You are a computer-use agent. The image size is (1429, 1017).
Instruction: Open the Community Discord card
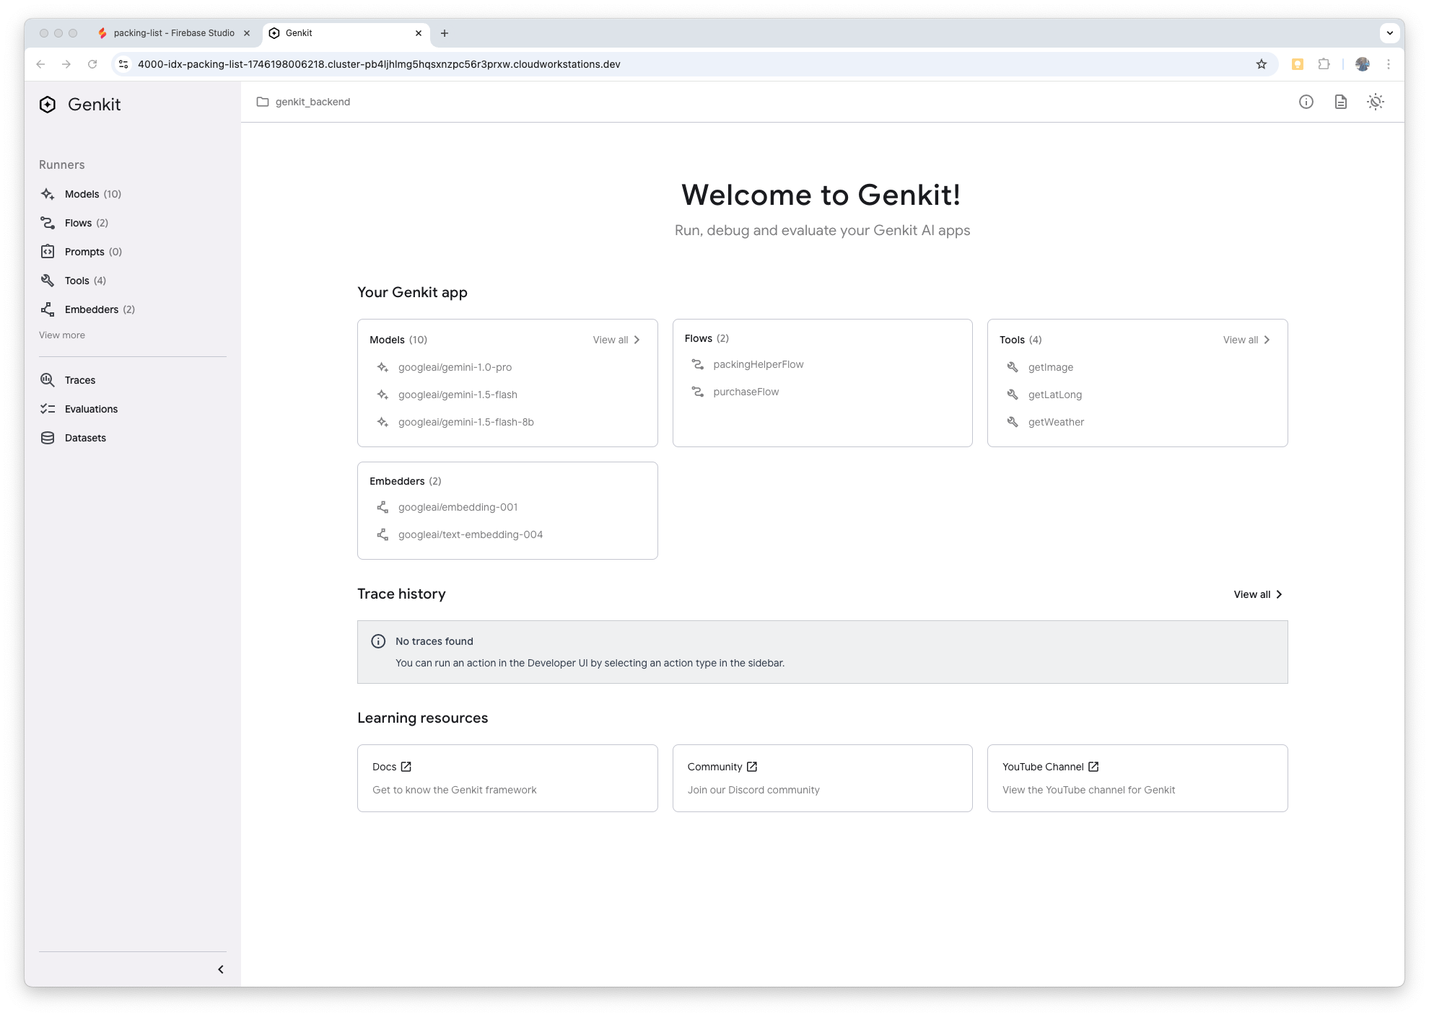click(x=822, y=778)
